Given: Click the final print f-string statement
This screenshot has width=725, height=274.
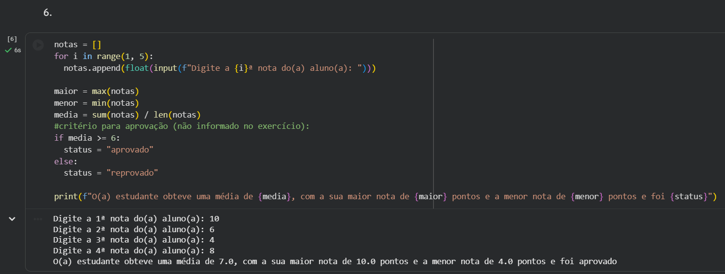Looking at the screenshot, I should (385, 197).
